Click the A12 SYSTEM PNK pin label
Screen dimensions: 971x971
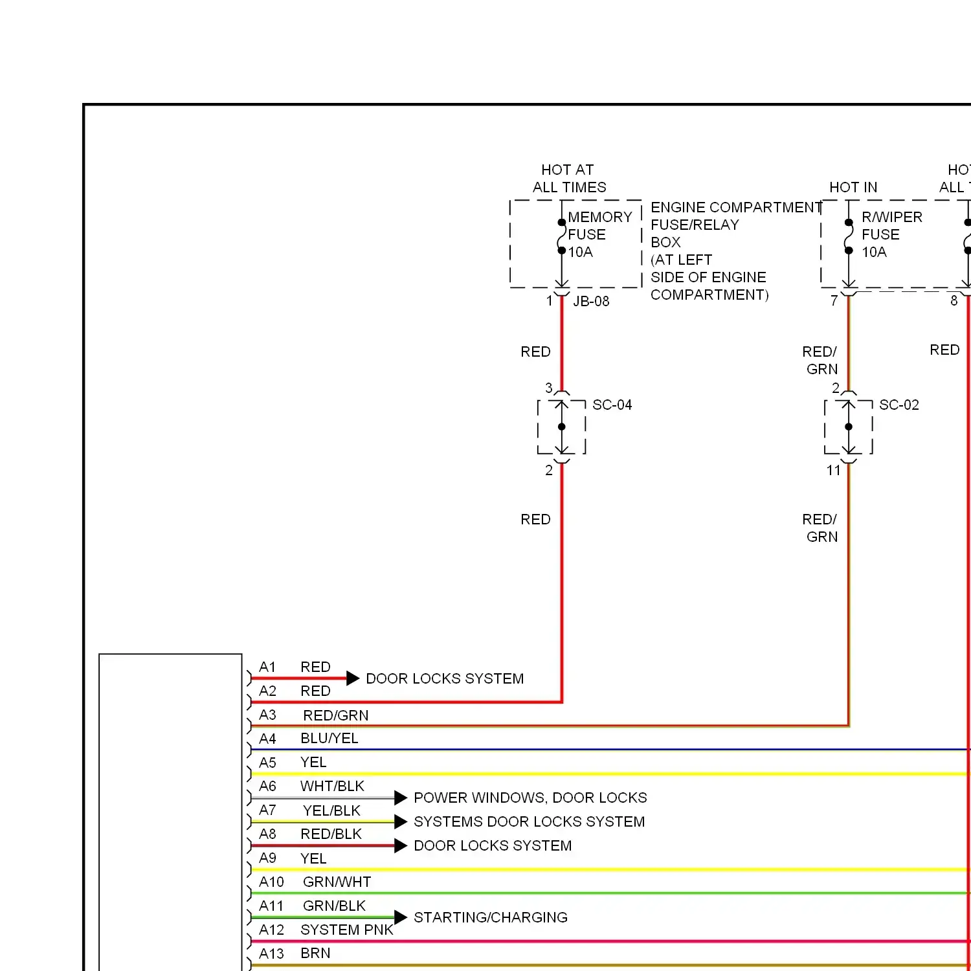[x=326, y=930]
